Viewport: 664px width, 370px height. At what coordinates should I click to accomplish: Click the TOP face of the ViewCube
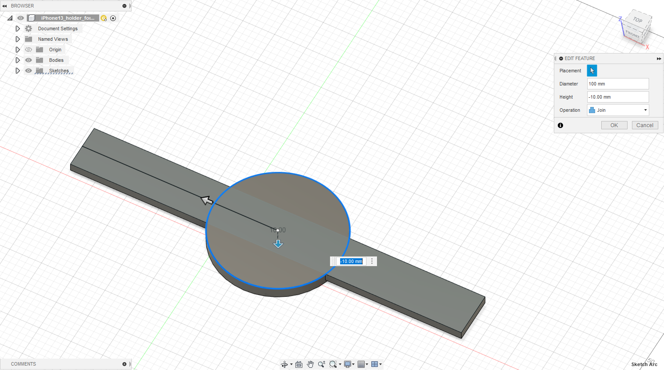(x=638, y=20)
